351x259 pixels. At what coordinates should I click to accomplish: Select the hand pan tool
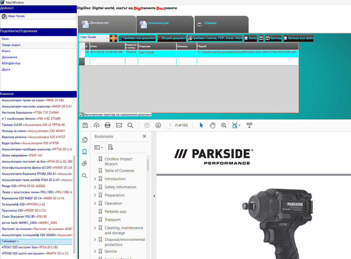point(212,125)
